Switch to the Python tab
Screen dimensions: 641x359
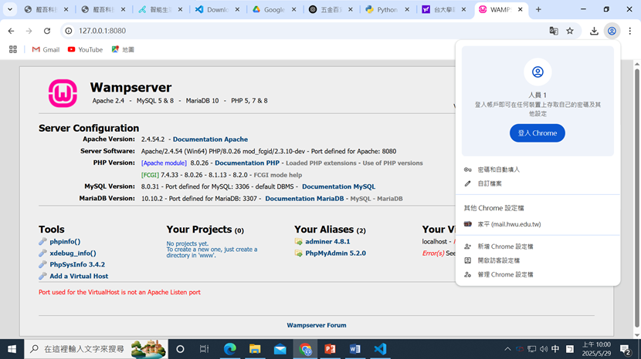(387, 9)
